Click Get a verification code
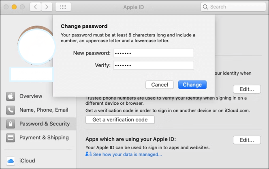The height and width of the screenshot is (169, 269). coord(120,119)
